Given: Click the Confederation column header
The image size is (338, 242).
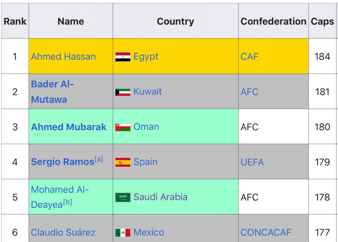Looking at the screenshot, I should pos(273,21).
